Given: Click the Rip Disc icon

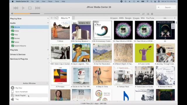Looking at the screenshot, I should 13,88.
